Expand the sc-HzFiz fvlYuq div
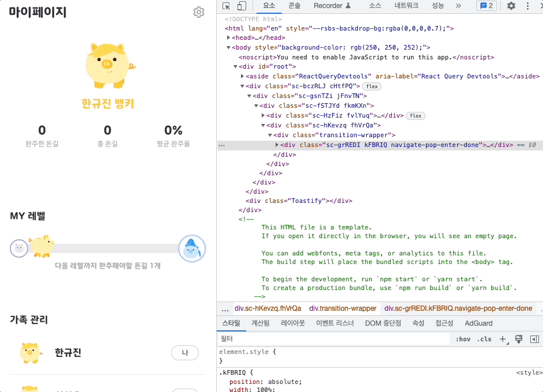The image size is (543, 392). click(263, 115)
